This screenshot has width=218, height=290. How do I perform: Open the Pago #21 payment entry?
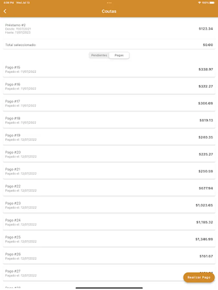point(109,171)
